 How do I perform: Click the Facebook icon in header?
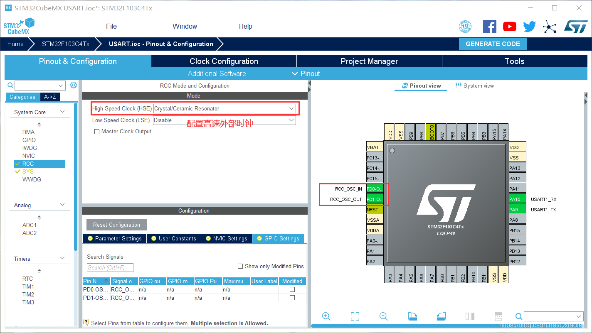tap(490, 27)
